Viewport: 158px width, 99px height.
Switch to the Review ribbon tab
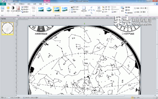click(x=35, y=4)
